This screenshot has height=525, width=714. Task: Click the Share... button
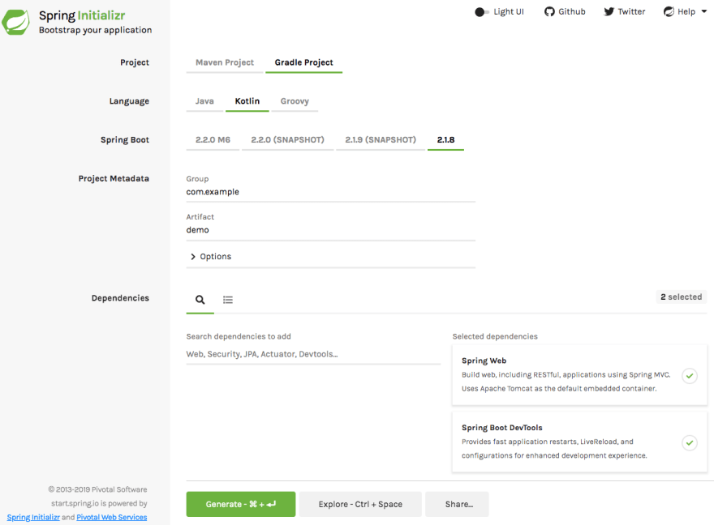tap(457, 505)
